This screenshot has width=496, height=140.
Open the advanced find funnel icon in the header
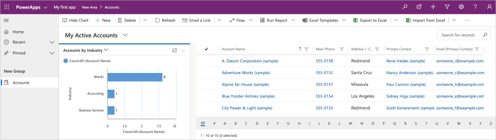coord(447,7)
